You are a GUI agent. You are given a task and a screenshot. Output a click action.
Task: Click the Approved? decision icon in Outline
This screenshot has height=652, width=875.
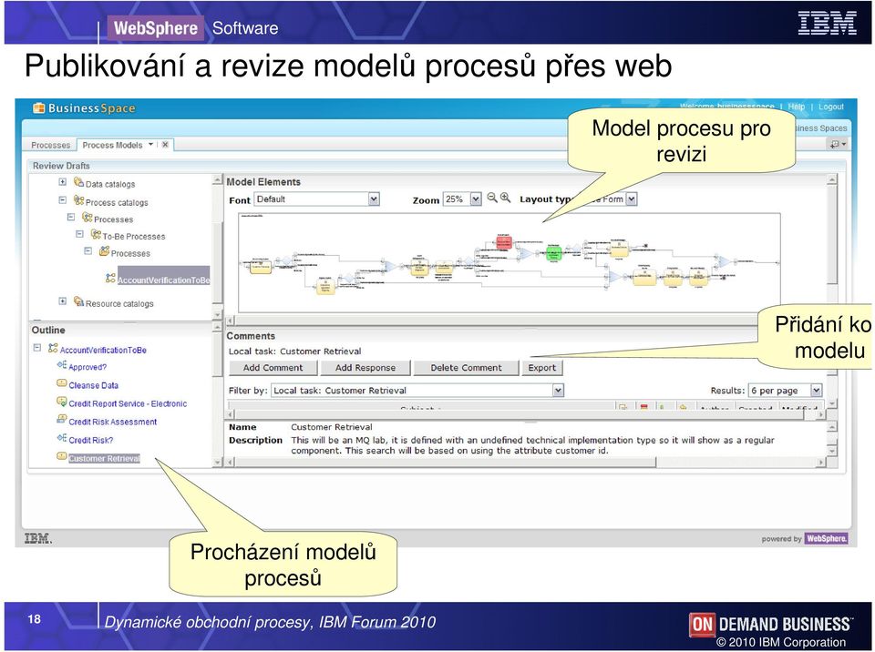(61, 365)
